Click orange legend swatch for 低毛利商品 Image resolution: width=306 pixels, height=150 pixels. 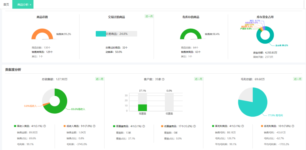(262, 126)
